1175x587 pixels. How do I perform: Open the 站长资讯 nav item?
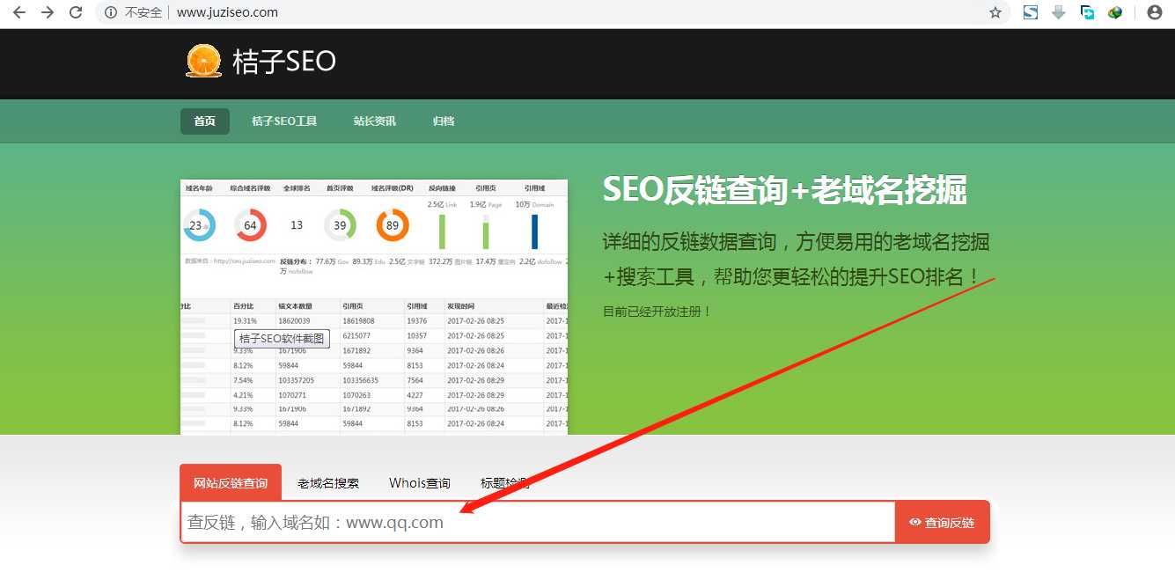375,121
